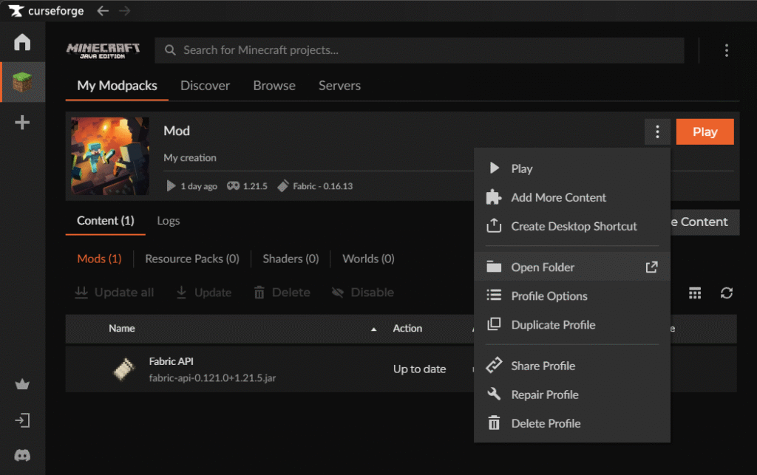Navigate back with the left arrow
The width and height of the screenshot is (757, 475).
(102, 10)
